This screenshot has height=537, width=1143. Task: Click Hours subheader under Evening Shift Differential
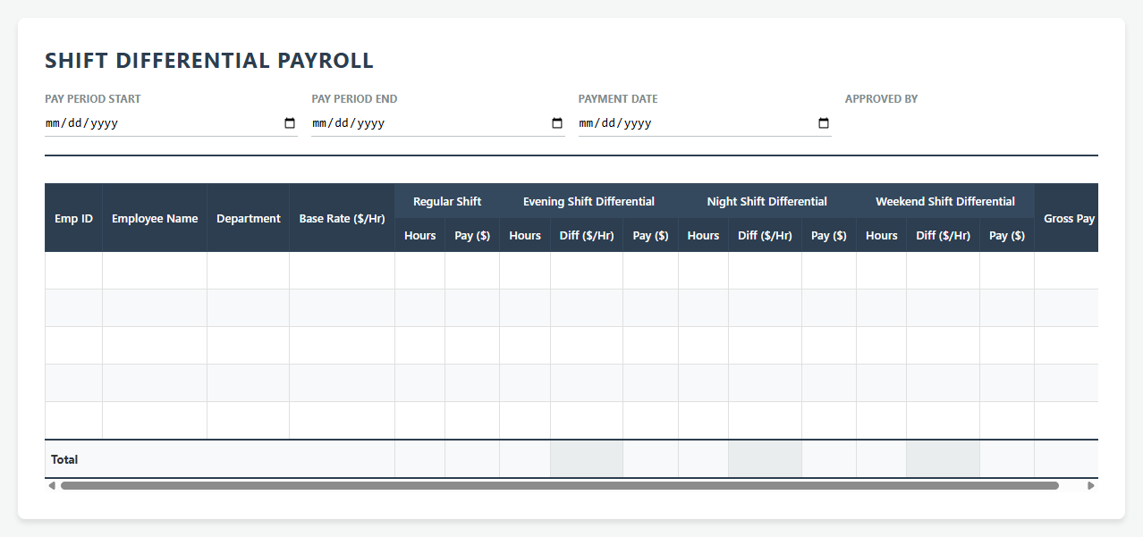pos(525,235)
